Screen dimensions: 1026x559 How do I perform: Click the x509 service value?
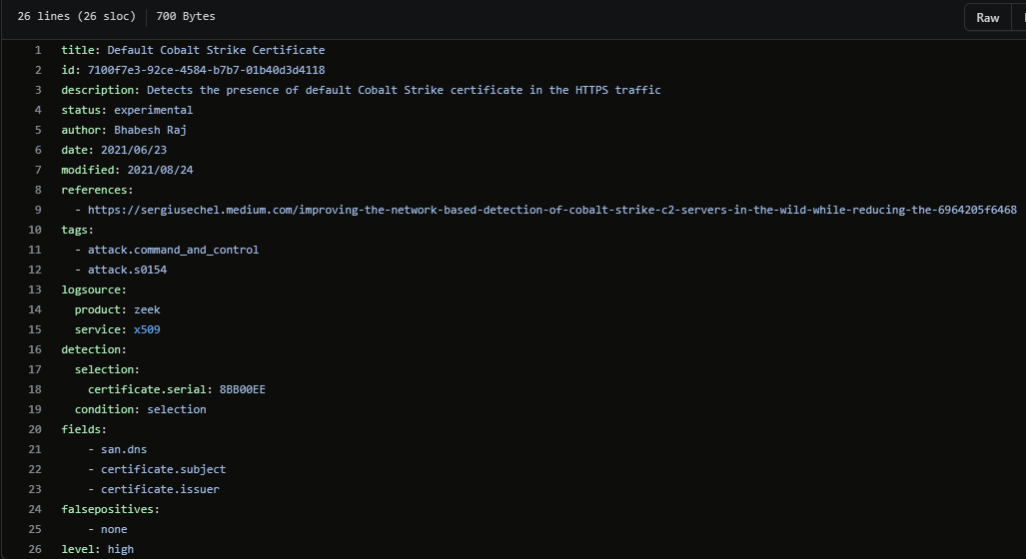(147, 329)
